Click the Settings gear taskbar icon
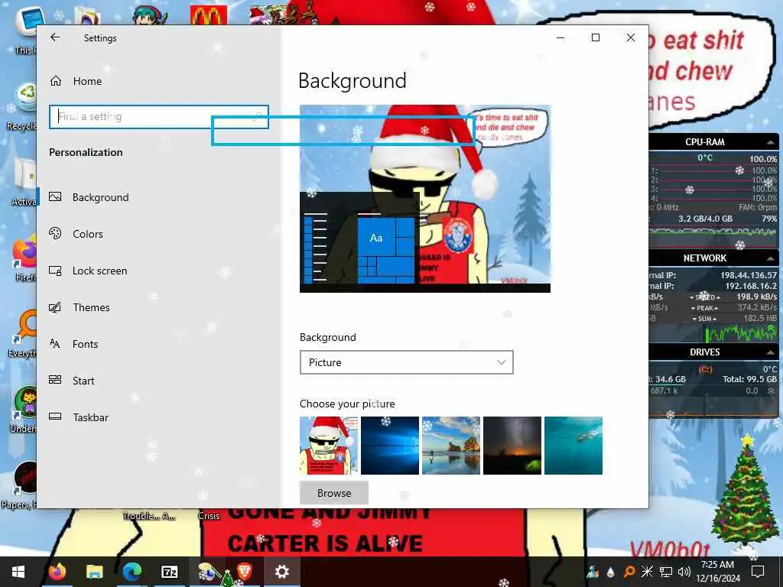This screenshot has height=587, width=783. pyautogui.click(x=281, y=572)
